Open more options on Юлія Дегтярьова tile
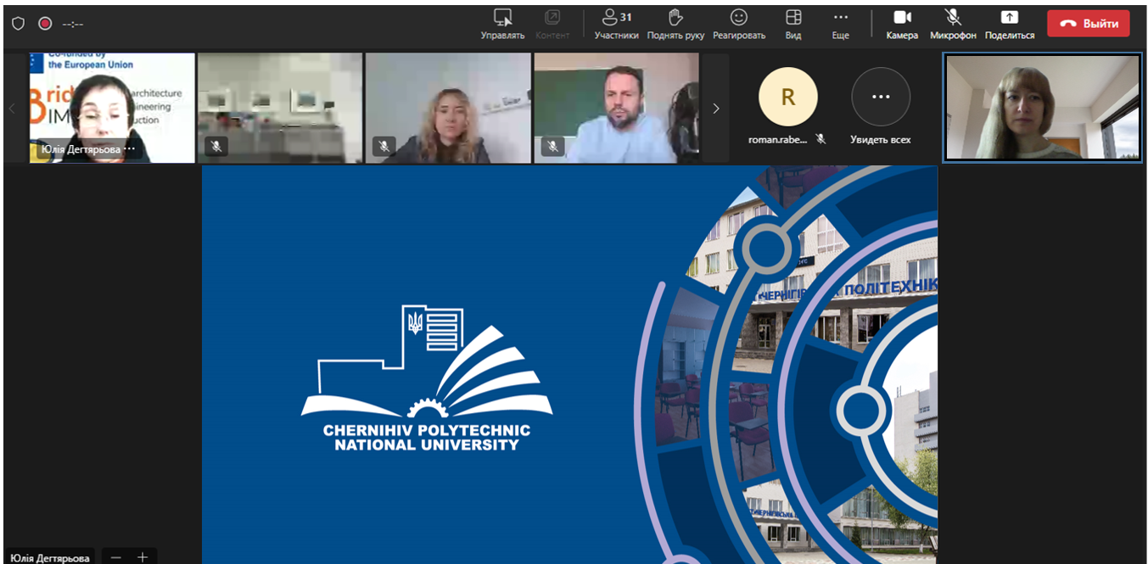1148x564 pixels. point(130,149)
